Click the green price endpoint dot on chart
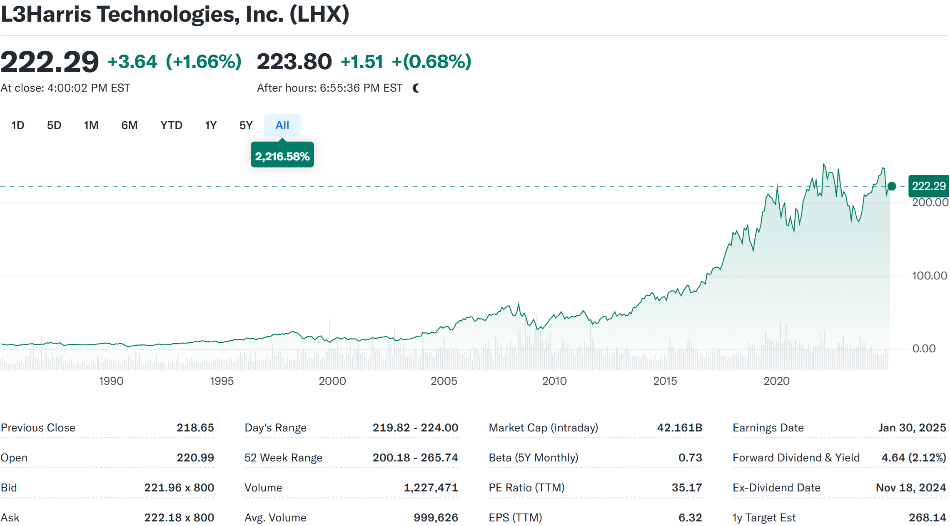950x526 pixels. point(892,186)
